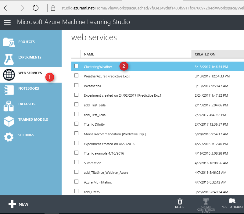Click the NEW button label
Image resolution: width=244 pixels, height=214 pixels.
click(x=23, y=204)
